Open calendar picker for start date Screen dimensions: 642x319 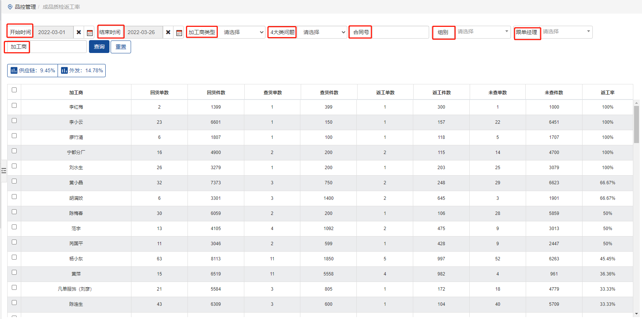coord(90,33)
